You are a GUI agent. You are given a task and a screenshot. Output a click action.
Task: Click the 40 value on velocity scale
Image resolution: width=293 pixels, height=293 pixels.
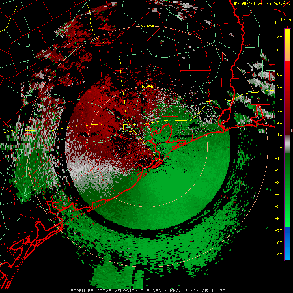[280, 98]
